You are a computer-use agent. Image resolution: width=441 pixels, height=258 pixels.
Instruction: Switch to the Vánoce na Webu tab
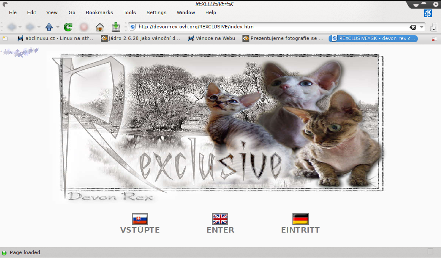[x=211, y=38]
